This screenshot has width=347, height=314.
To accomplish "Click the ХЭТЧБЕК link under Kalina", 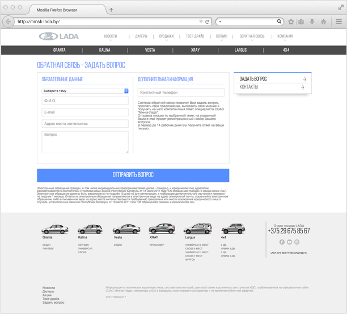I will coord(83,245).
